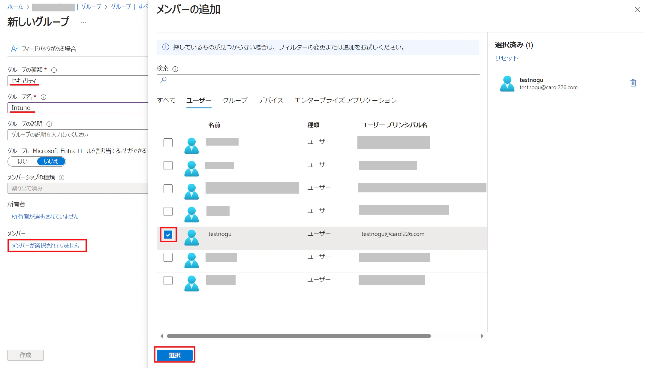Check the checkbox in the row just above testnogu

point(168,211)
